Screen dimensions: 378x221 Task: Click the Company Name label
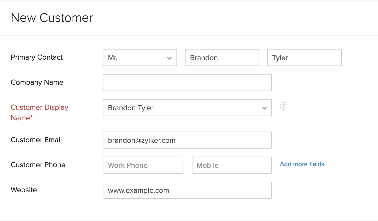37,82
